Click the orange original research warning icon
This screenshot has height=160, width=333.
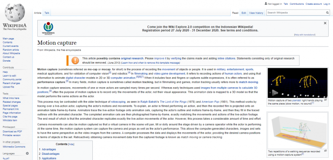(x=75, y=61)
